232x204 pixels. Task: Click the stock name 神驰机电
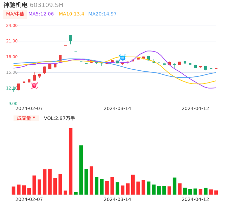pos(16,5)
